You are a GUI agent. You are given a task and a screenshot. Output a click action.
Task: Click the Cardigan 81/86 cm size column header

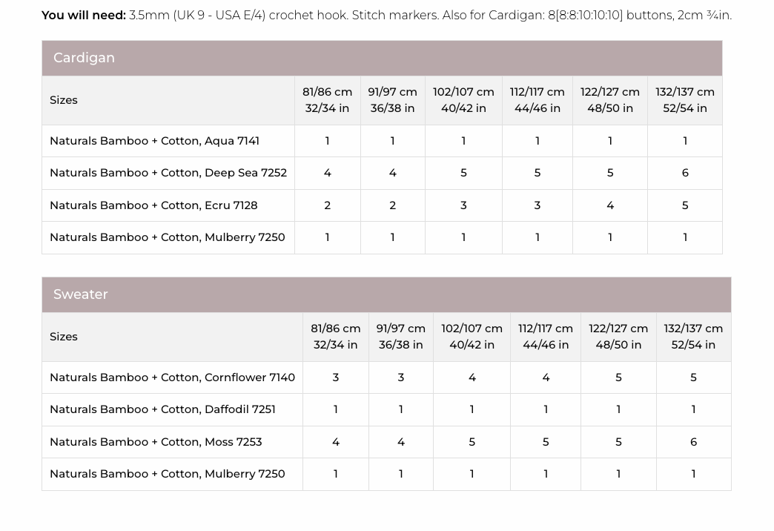327,100
